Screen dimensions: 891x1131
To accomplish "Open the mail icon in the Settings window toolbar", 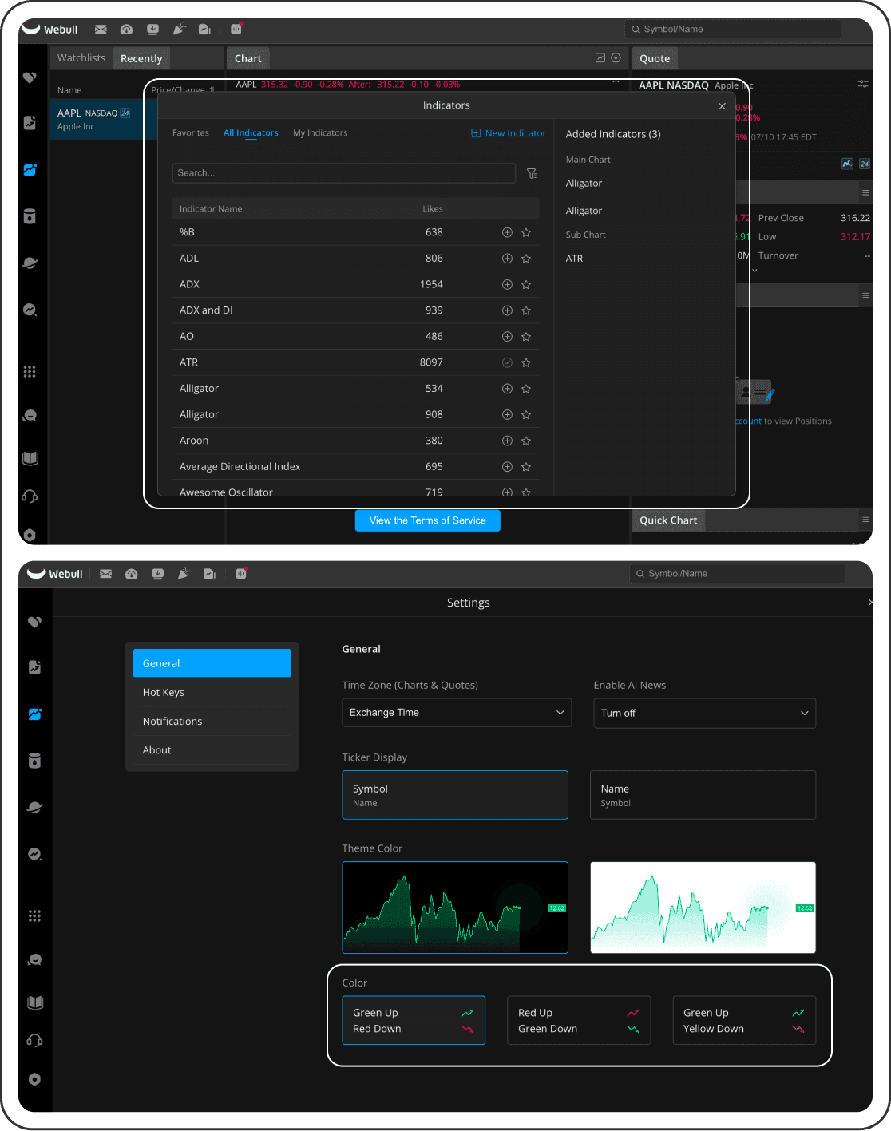I will 105,574.
